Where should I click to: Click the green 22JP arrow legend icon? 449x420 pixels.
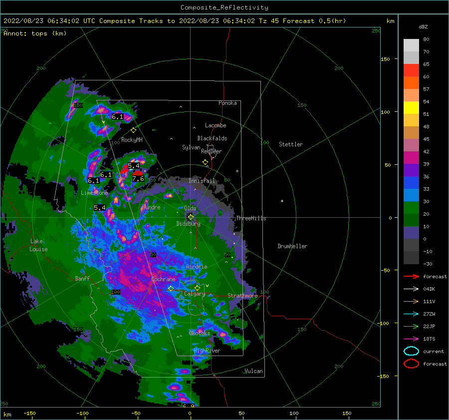point(412,326)
